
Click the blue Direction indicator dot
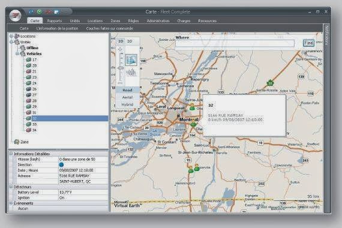pyautogui.click(x=61, y=165)
